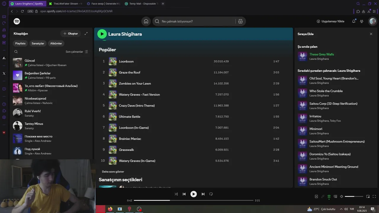Adjust the Spotify volume slider
This screenshot has height=213, width=379.
354,196
